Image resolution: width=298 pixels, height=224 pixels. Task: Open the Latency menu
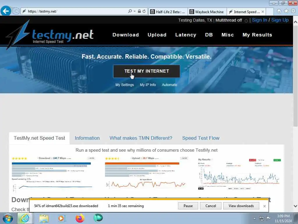pos(186,35)
